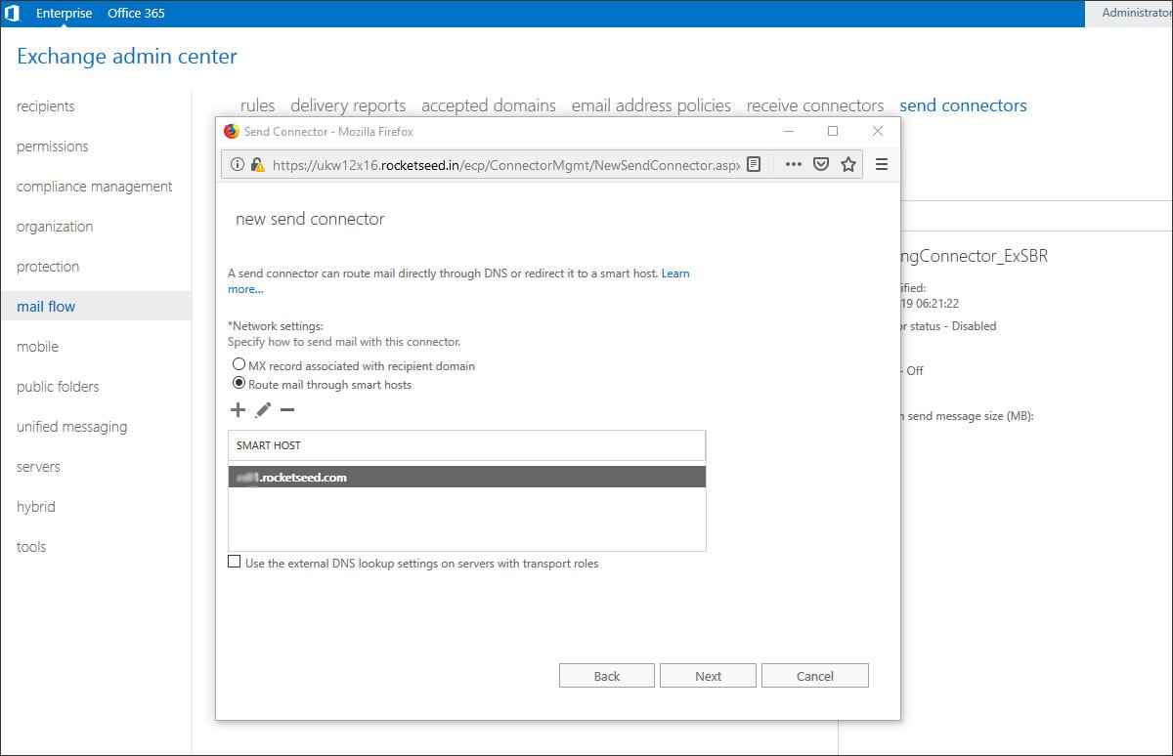Open page actions three-dot menu

tap(794, 165)
